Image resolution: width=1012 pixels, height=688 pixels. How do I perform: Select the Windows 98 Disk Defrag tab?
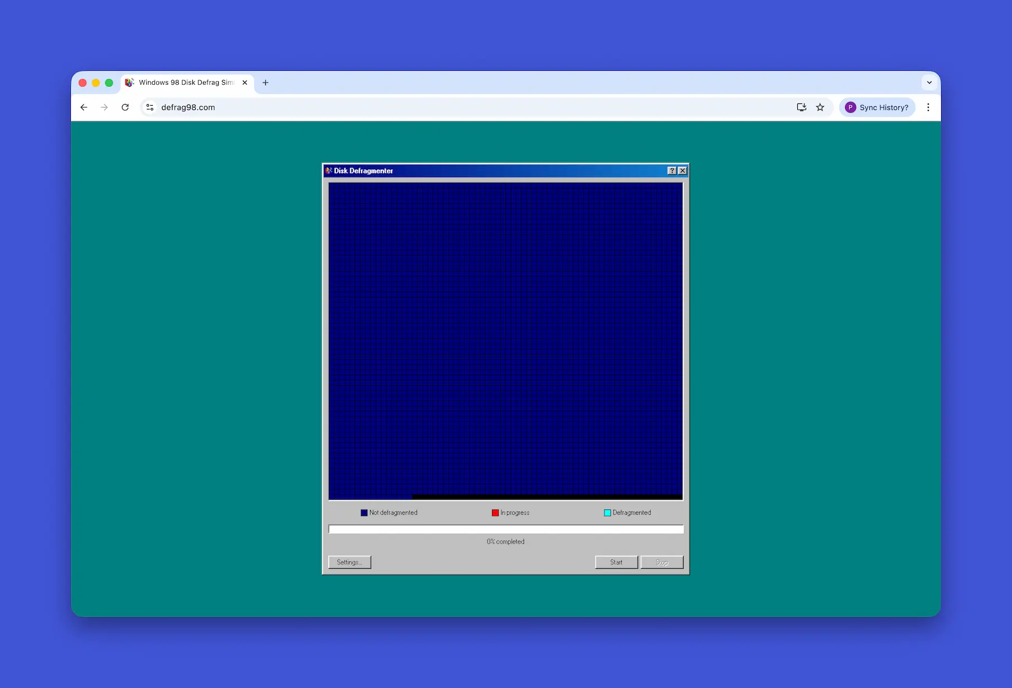tap(186, 82)
